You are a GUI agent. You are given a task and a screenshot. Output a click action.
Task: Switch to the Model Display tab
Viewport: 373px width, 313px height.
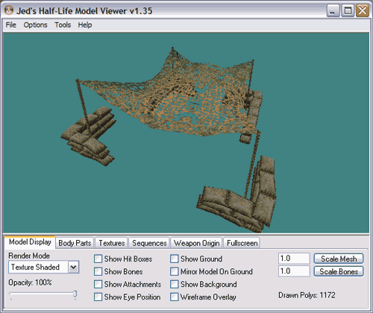coord(30,241)
